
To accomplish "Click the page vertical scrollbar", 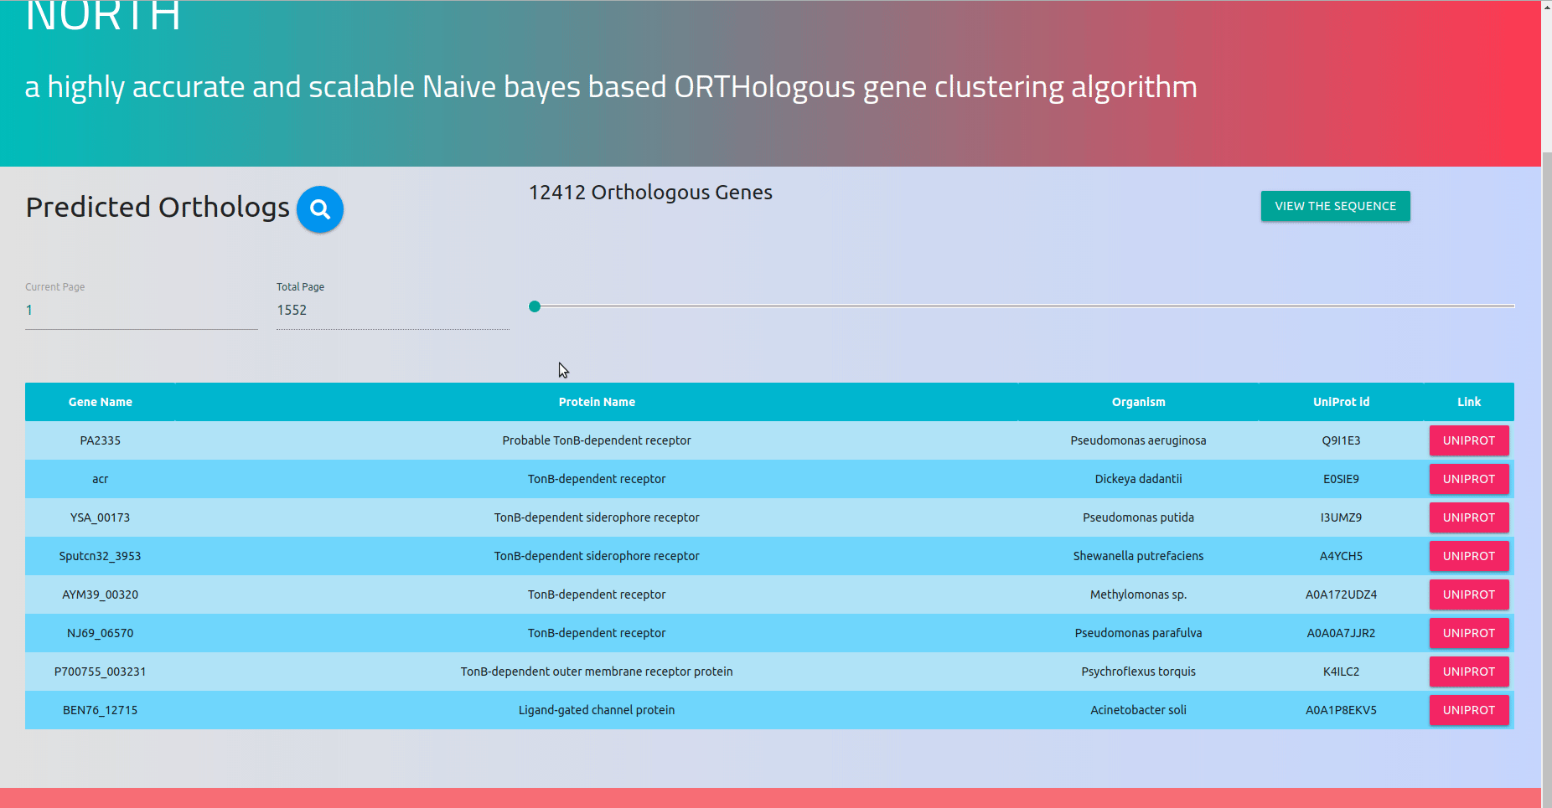I will click(x=1546, y=469).
